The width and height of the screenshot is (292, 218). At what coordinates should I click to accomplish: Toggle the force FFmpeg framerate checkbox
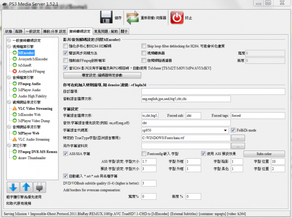pos(65,60)
